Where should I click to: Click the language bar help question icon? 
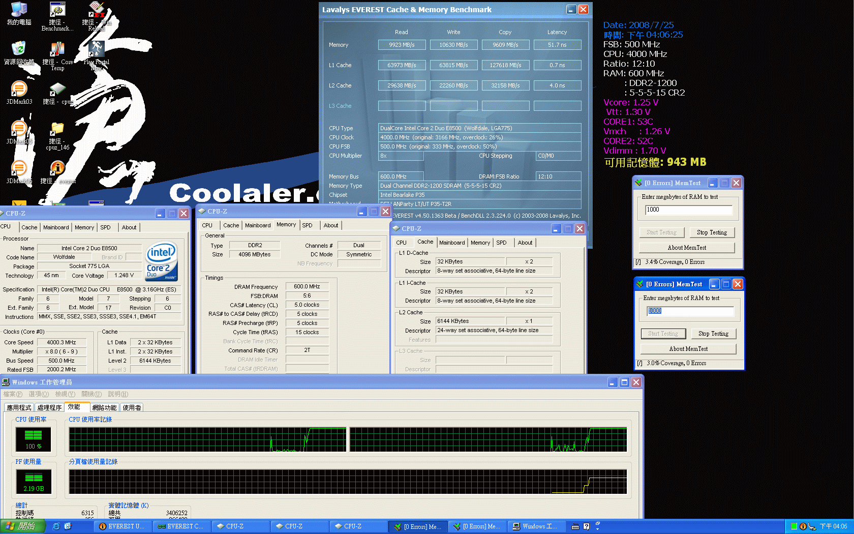point(587,526)
